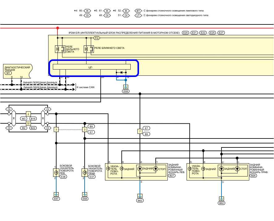This screenshot has height=221, width=274.
Task: Select E7 label below pin box 2
Action: tap(91, 132)
